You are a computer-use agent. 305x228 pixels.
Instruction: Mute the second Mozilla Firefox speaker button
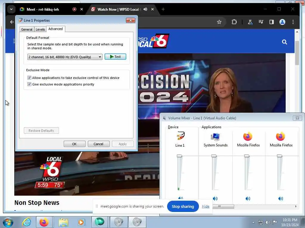[281, 199]
